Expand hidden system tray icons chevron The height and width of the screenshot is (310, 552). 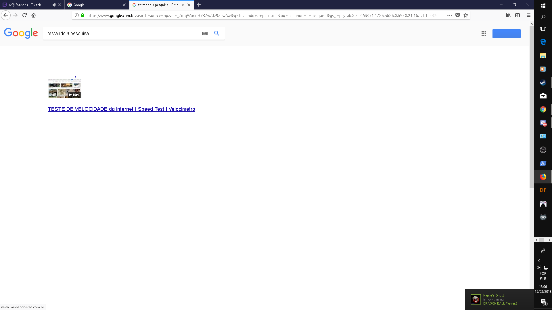539,261
